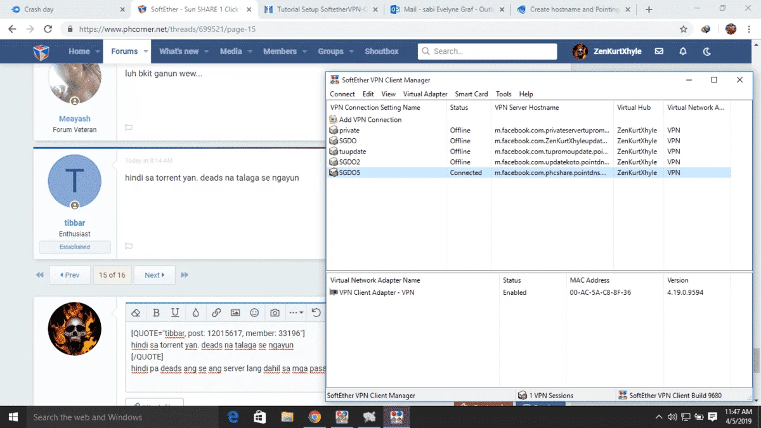Click insert link chain icon in editor
Viewport: 761px width, 428px height.
pyautogui.click(x=216, y=313)
